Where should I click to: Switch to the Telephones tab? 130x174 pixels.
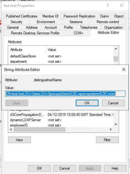pos(89,27)
